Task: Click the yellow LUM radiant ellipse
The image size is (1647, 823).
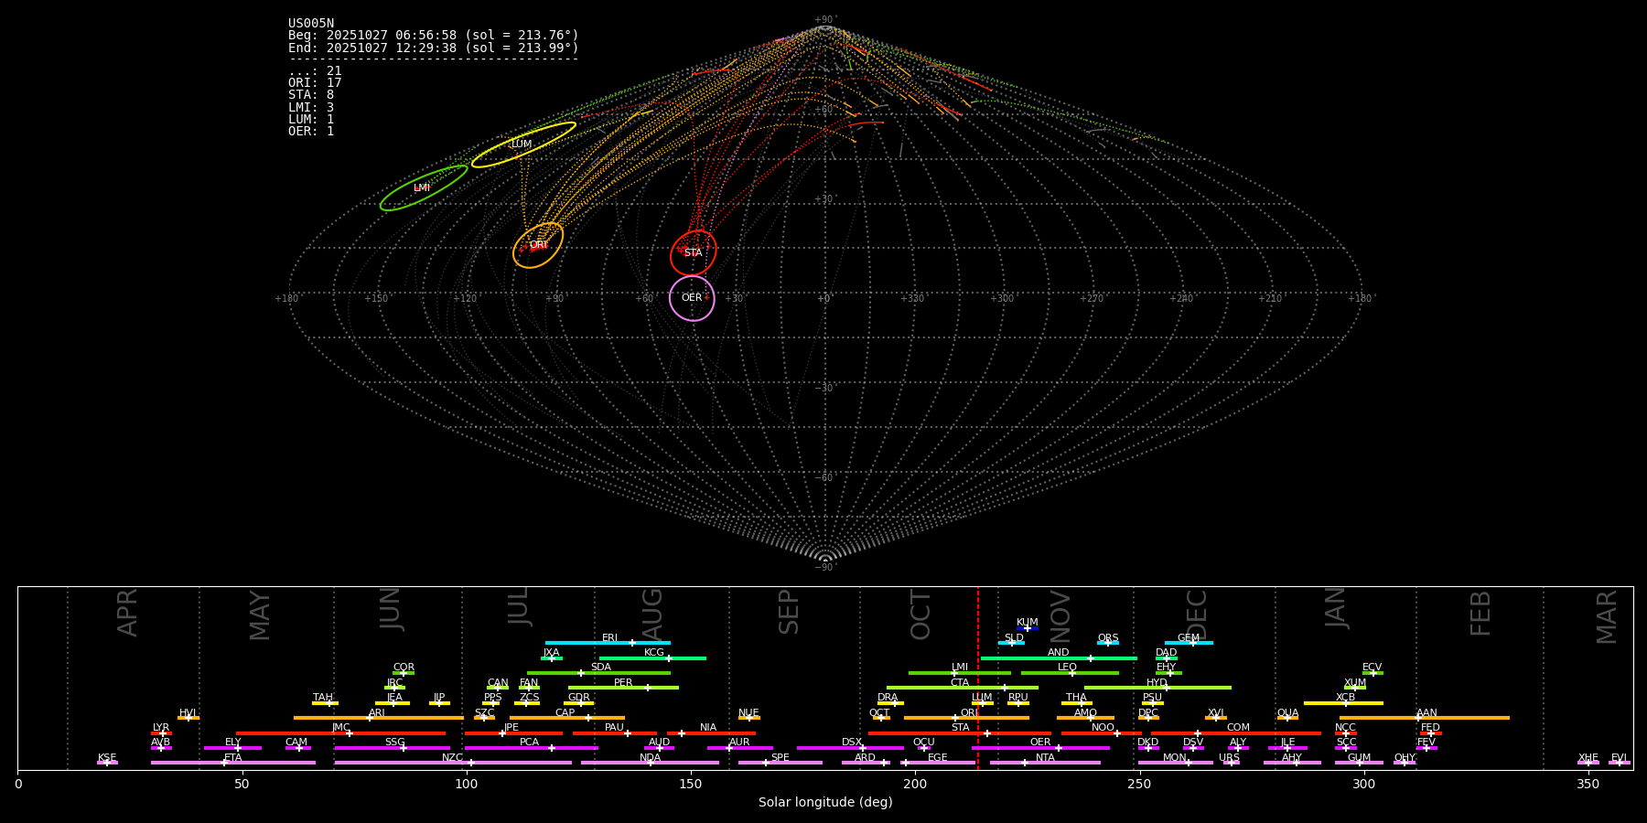Action: click(x=522, y=144)
